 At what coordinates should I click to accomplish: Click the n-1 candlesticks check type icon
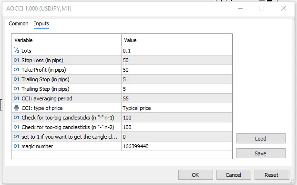17,118
